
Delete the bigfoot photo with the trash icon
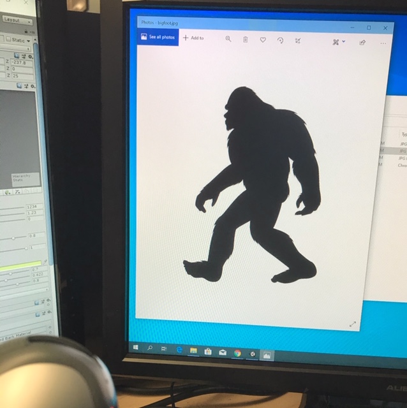(x=246, y=40)
